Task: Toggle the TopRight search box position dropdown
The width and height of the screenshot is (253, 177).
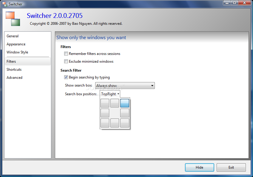Action: 110,94
